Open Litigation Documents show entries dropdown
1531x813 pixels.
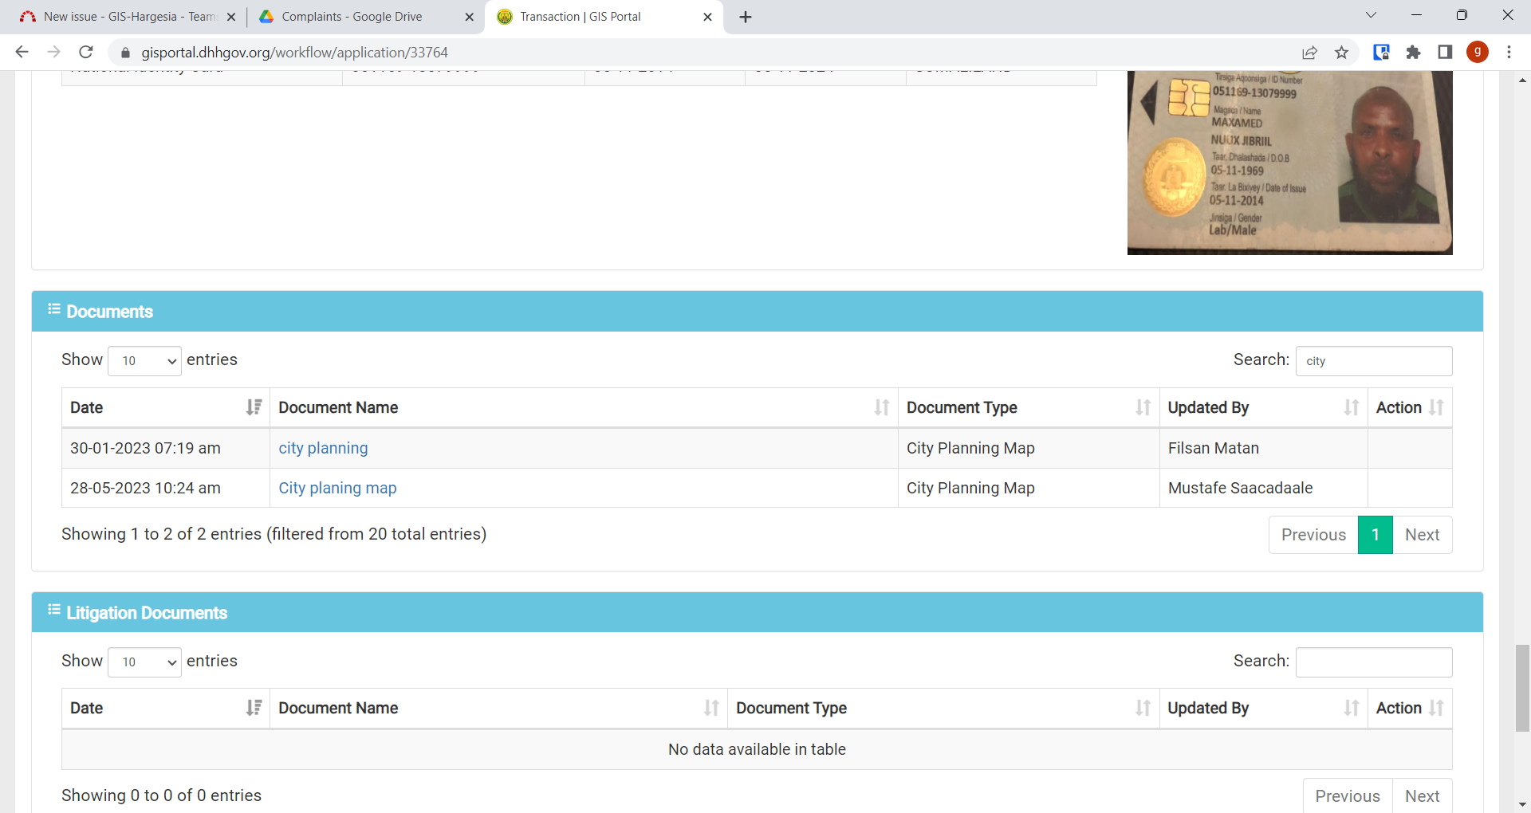[144, 662]
